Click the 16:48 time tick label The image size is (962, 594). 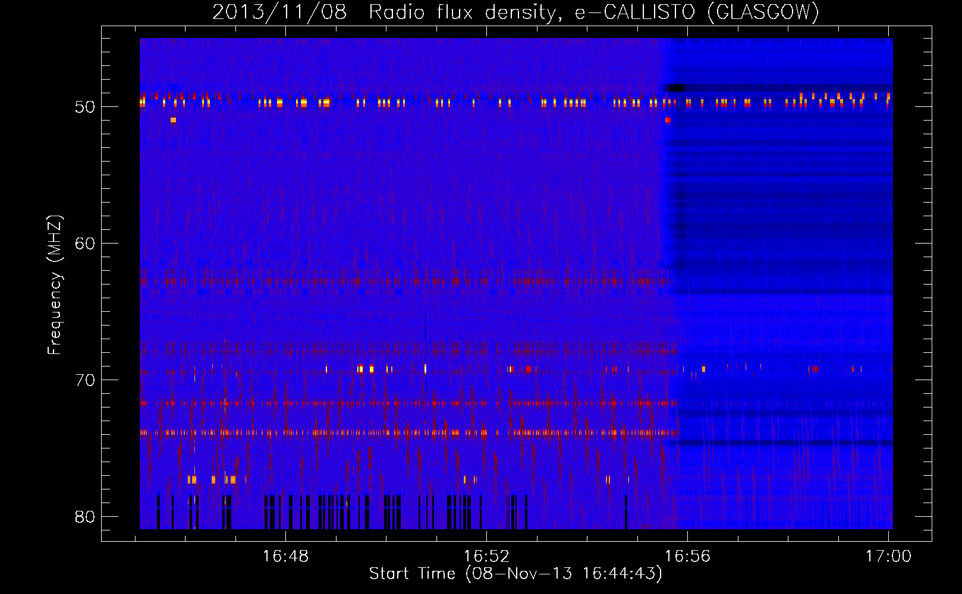tap(286, 557)
